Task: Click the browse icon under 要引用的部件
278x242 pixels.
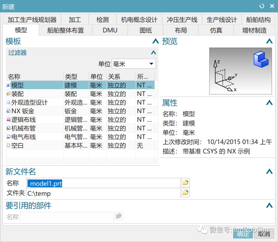Action: click(x=119, y=216)
